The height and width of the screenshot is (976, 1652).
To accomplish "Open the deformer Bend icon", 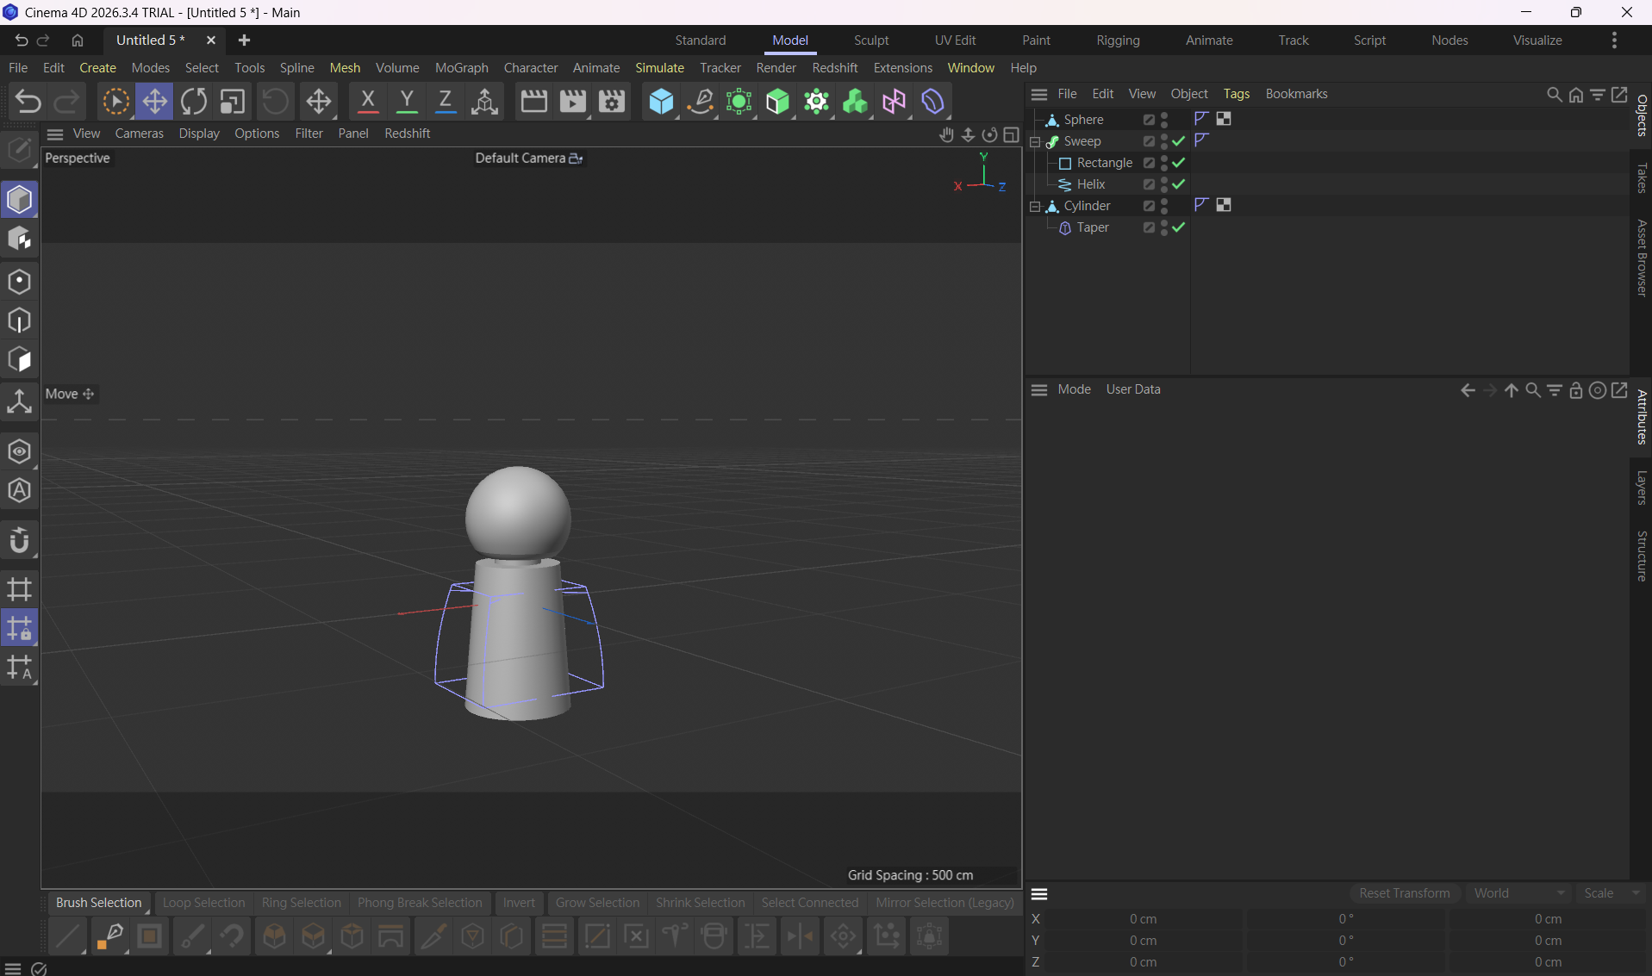I will point(933,102).
